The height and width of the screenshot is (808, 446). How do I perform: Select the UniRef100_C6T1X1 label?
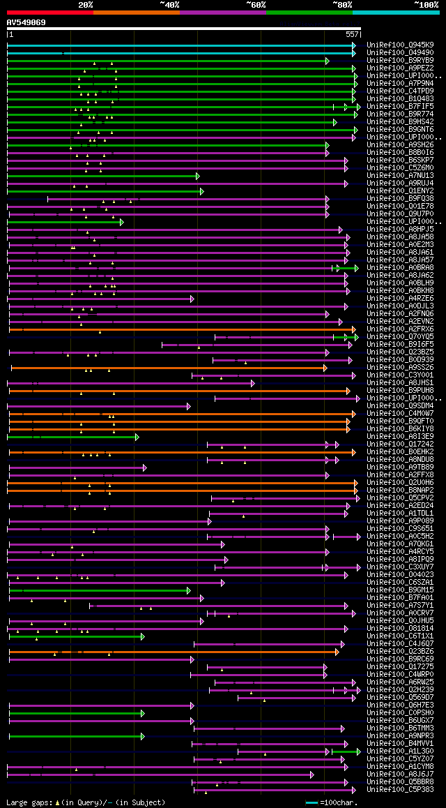400,636
